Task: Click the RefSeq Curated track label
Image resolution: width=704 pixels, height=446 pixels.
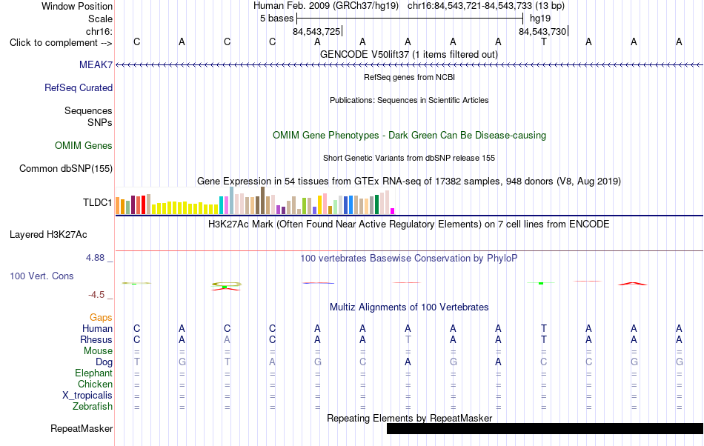Action: click(x=78, y=87)
